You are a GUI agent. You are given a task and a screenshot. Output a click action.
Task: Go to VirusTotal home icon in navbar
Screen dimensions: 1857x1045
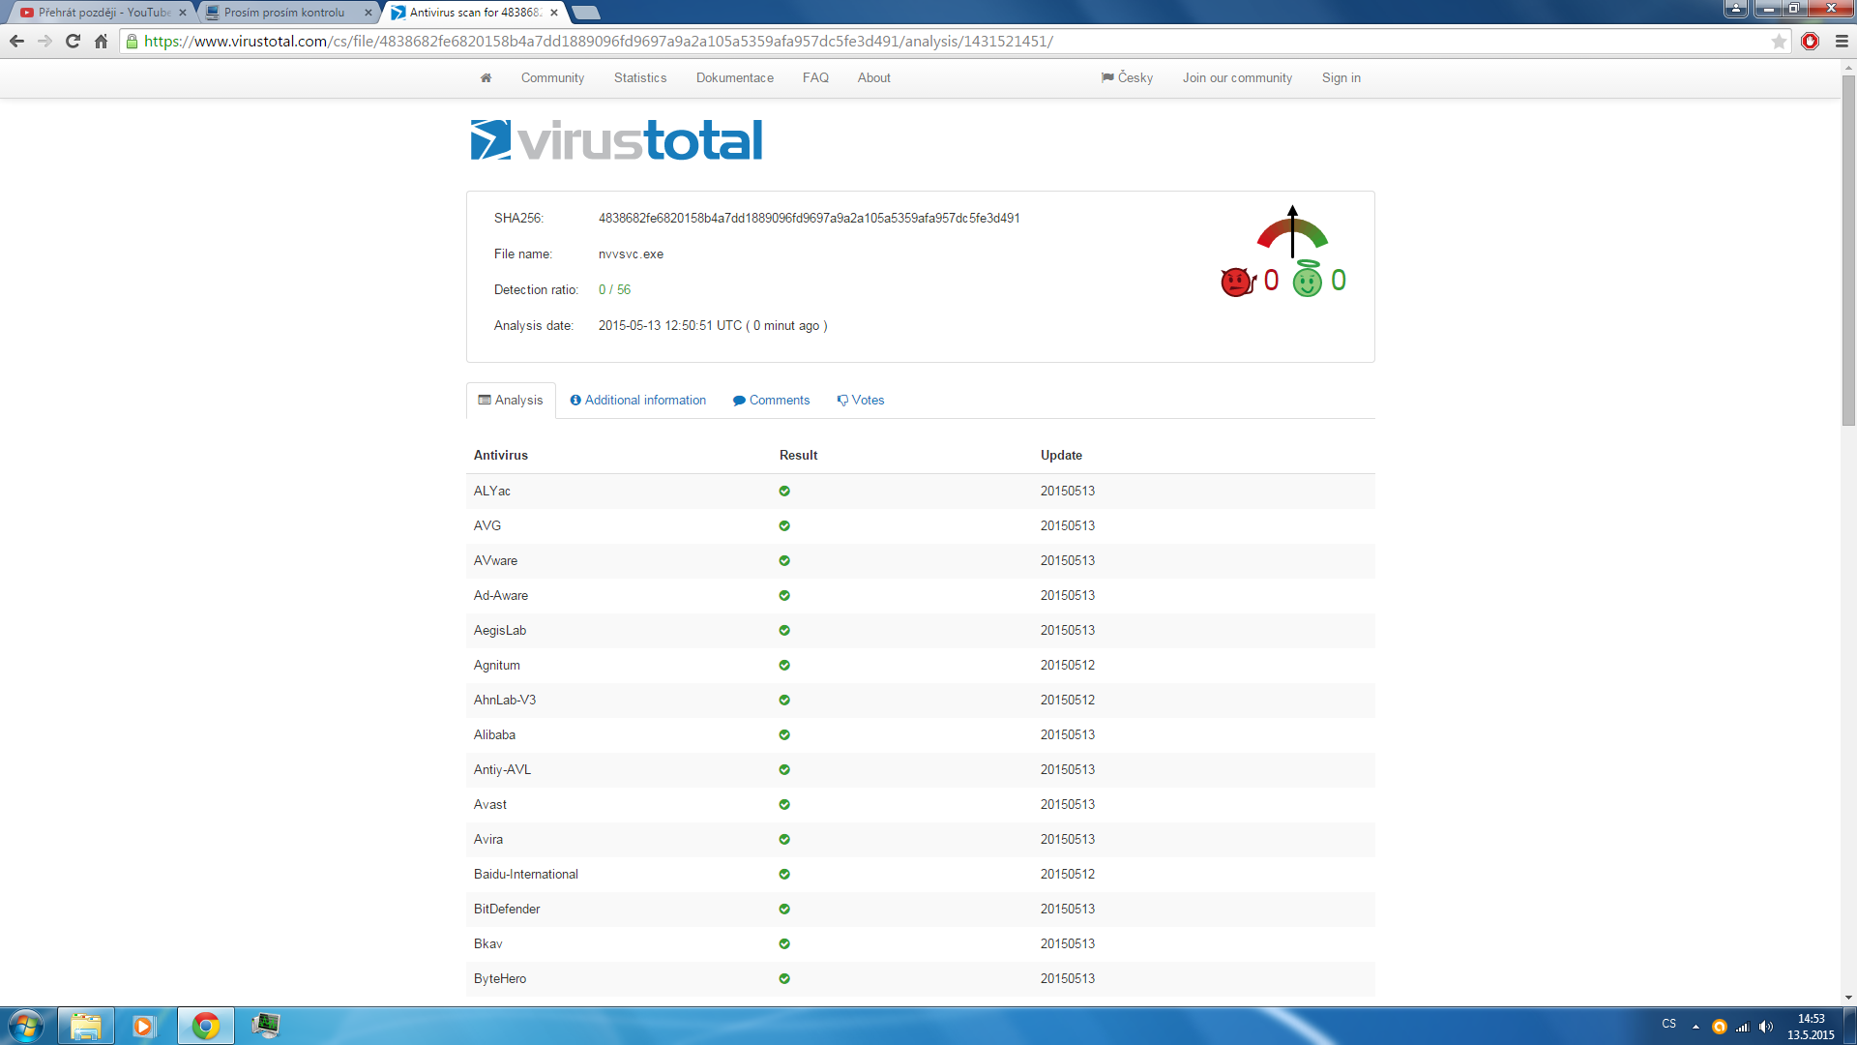pyautogui.click(x=486, y=77)
